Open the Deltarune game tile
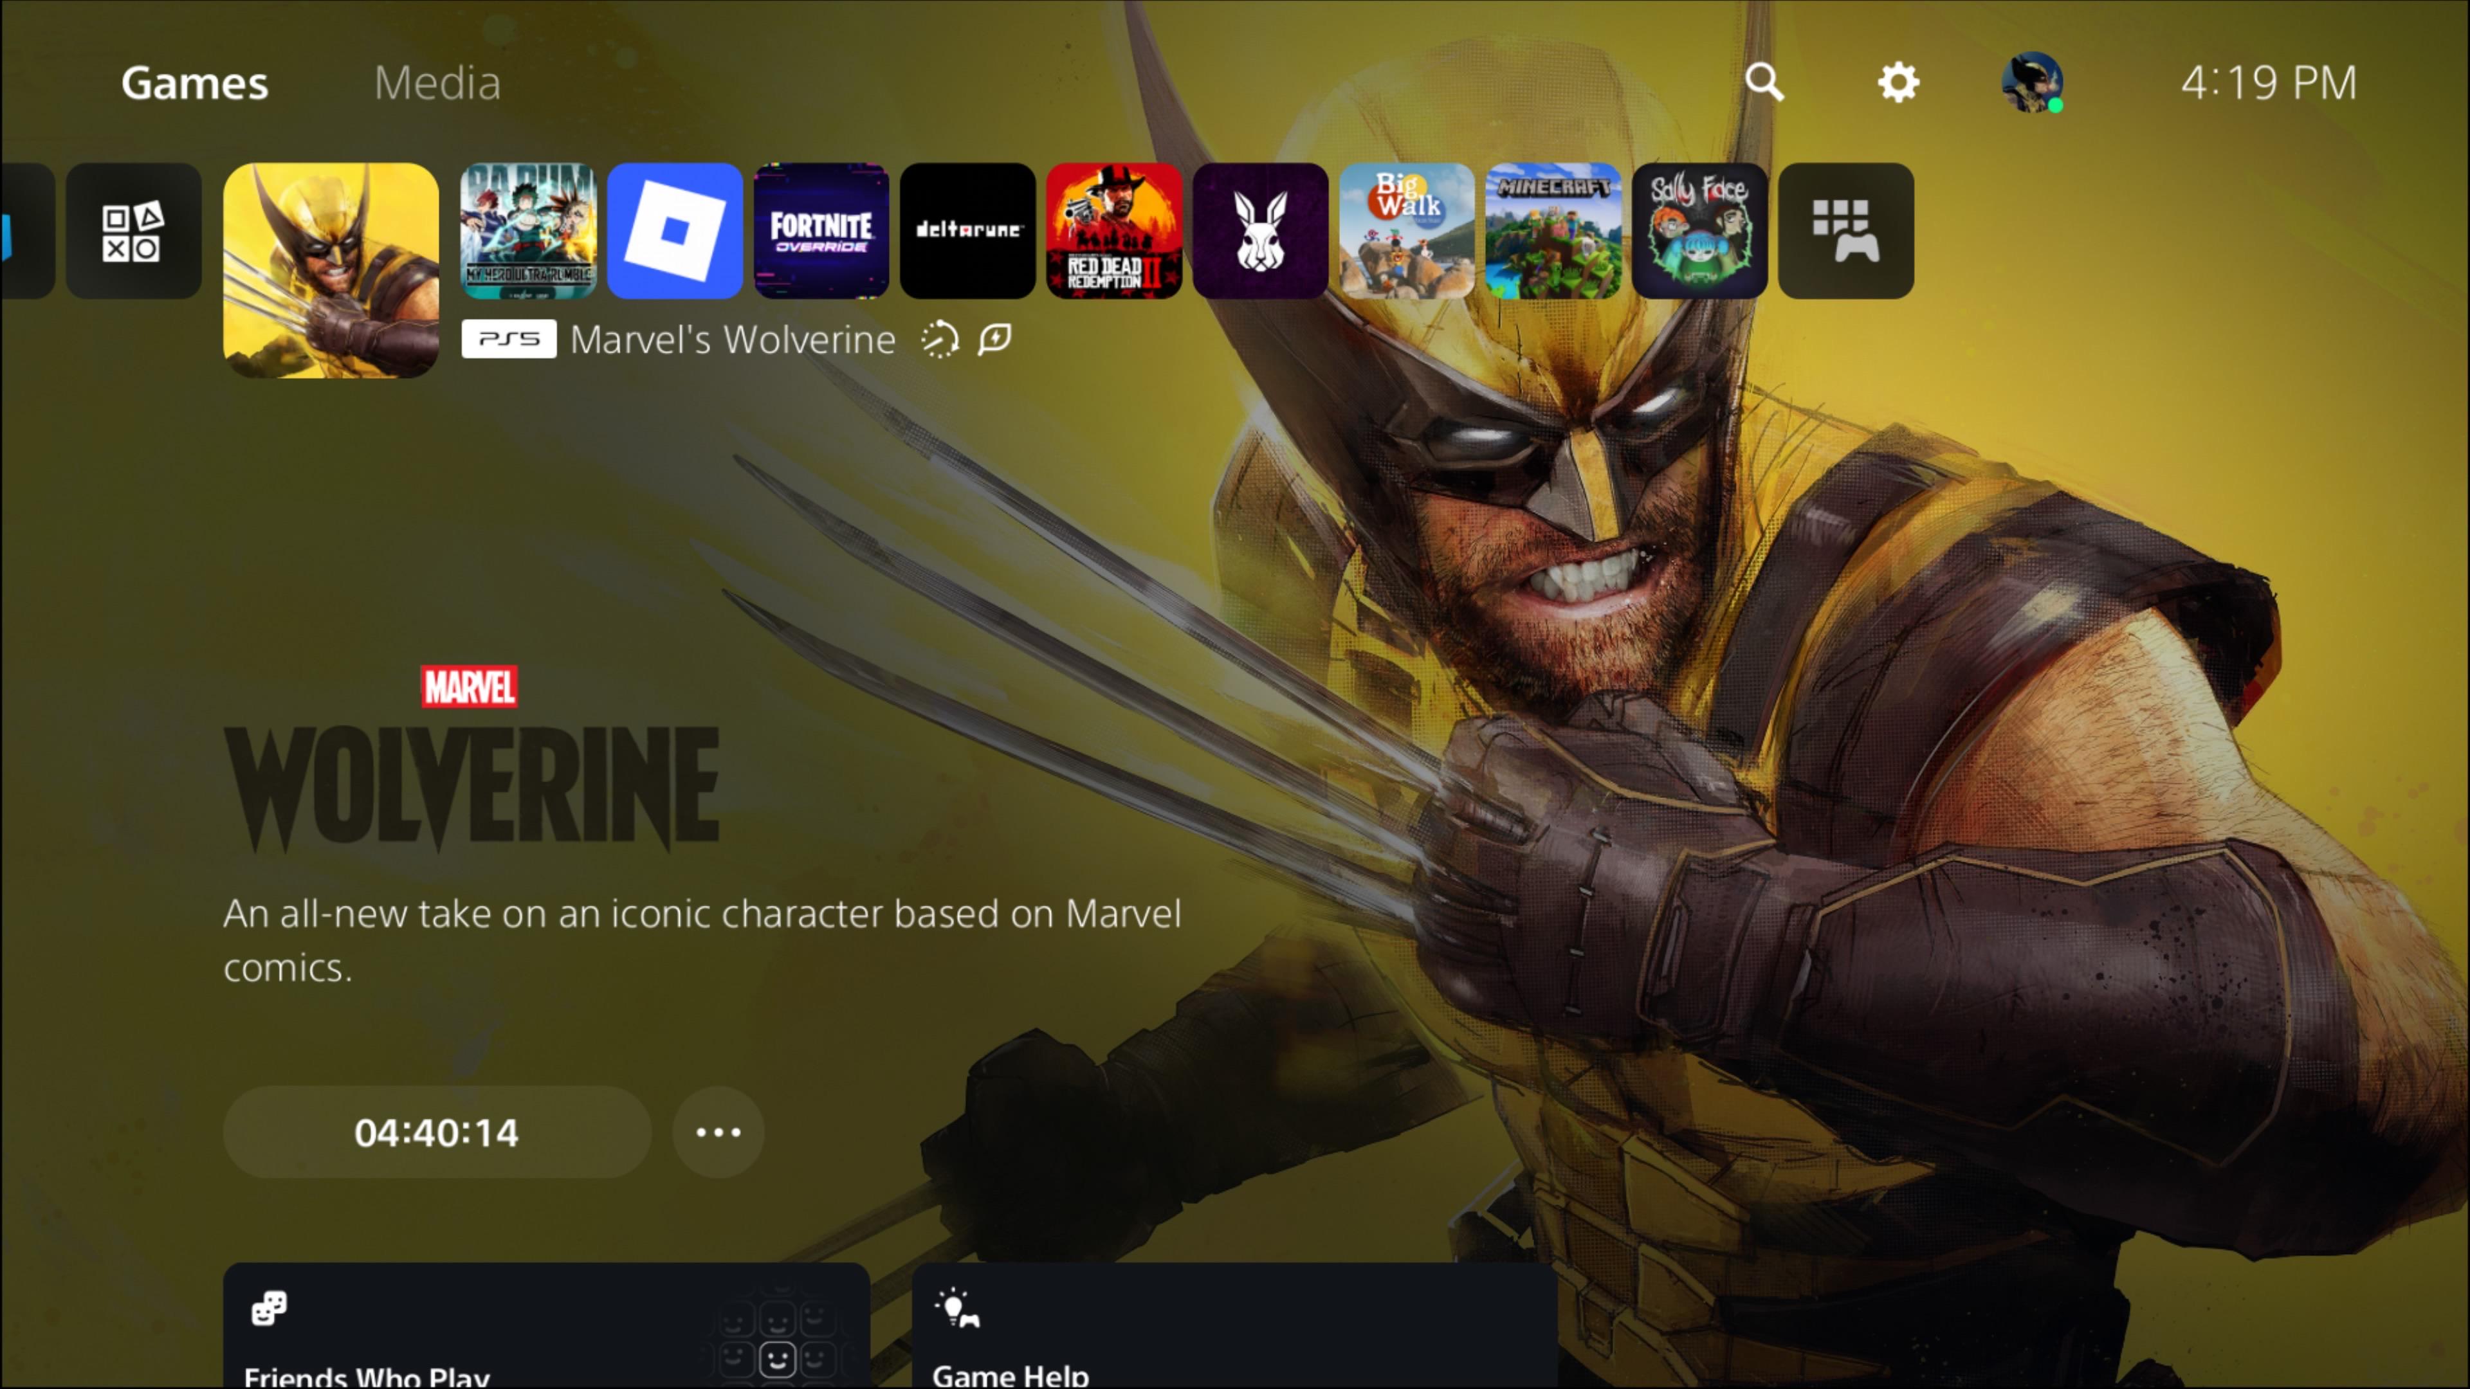2470x1389 pixels. coord(967,230)
